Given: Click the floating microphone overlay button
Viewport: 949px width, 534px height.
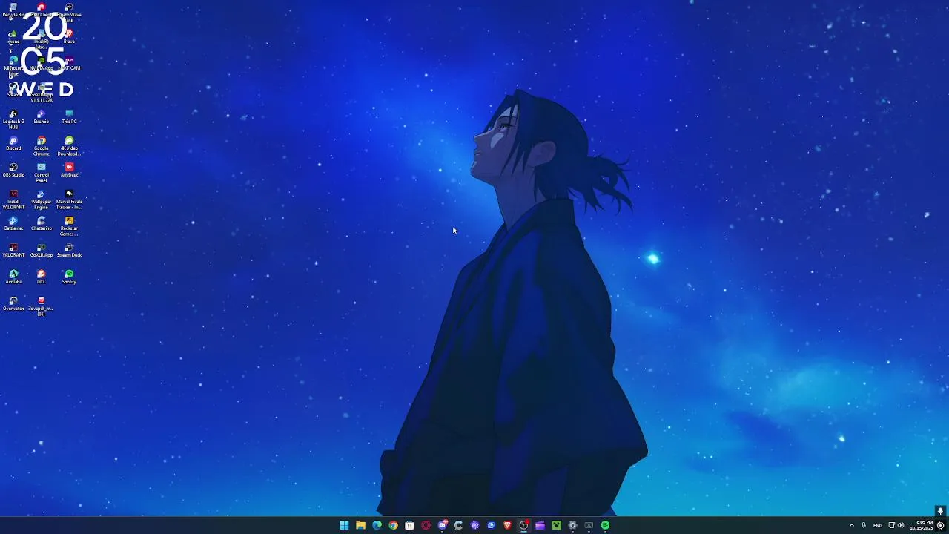Looking at the screenshot, I should [940, 511].
